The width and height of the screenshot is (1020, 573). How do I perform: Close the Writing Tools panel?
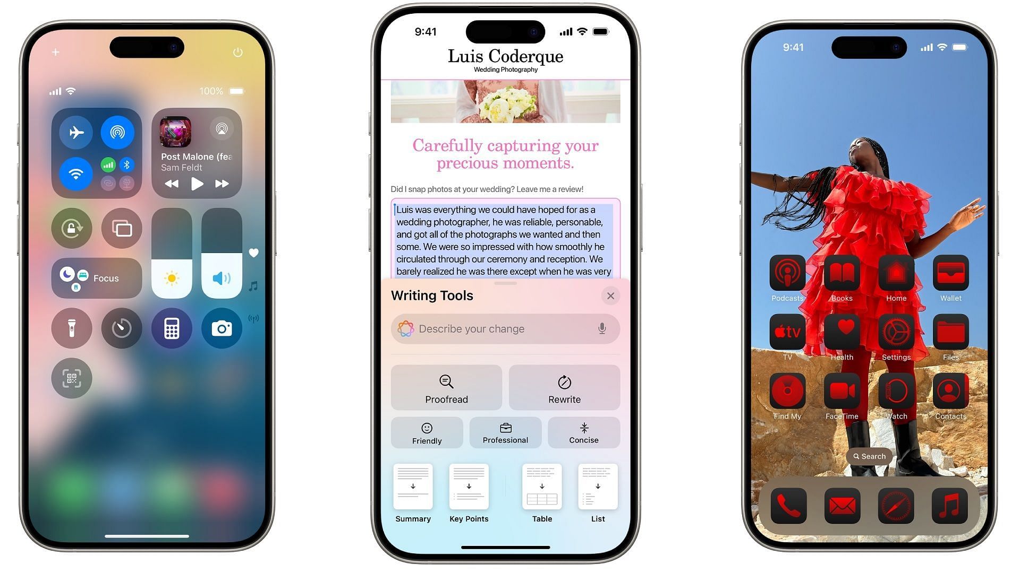click(609, 296)
